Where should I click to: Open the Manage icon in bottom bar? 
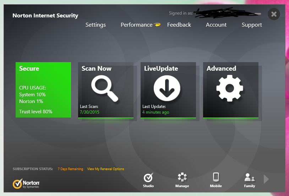(182, 180)
